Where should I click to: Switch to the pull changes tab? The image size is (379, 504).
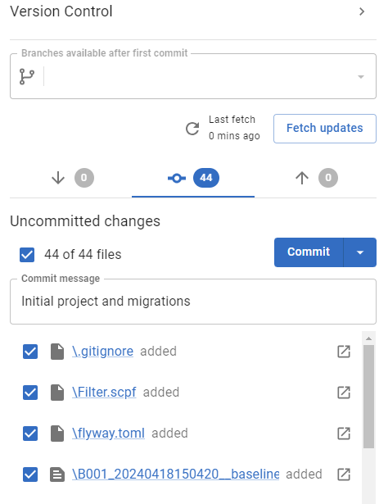point(71,178)
